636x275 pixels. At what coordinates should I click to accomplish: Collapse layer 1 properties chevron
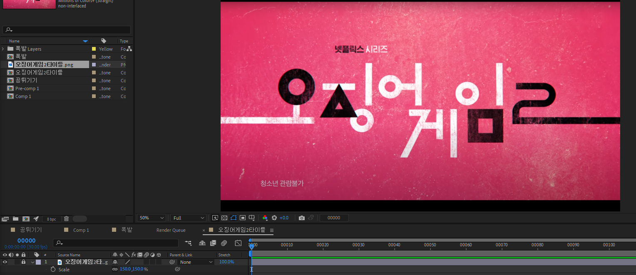click(32, 262)
